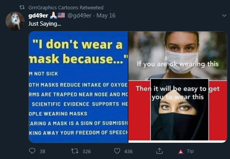Click the reply speech bubble icon
Screen dimensions: 230x159
[32, 151]
